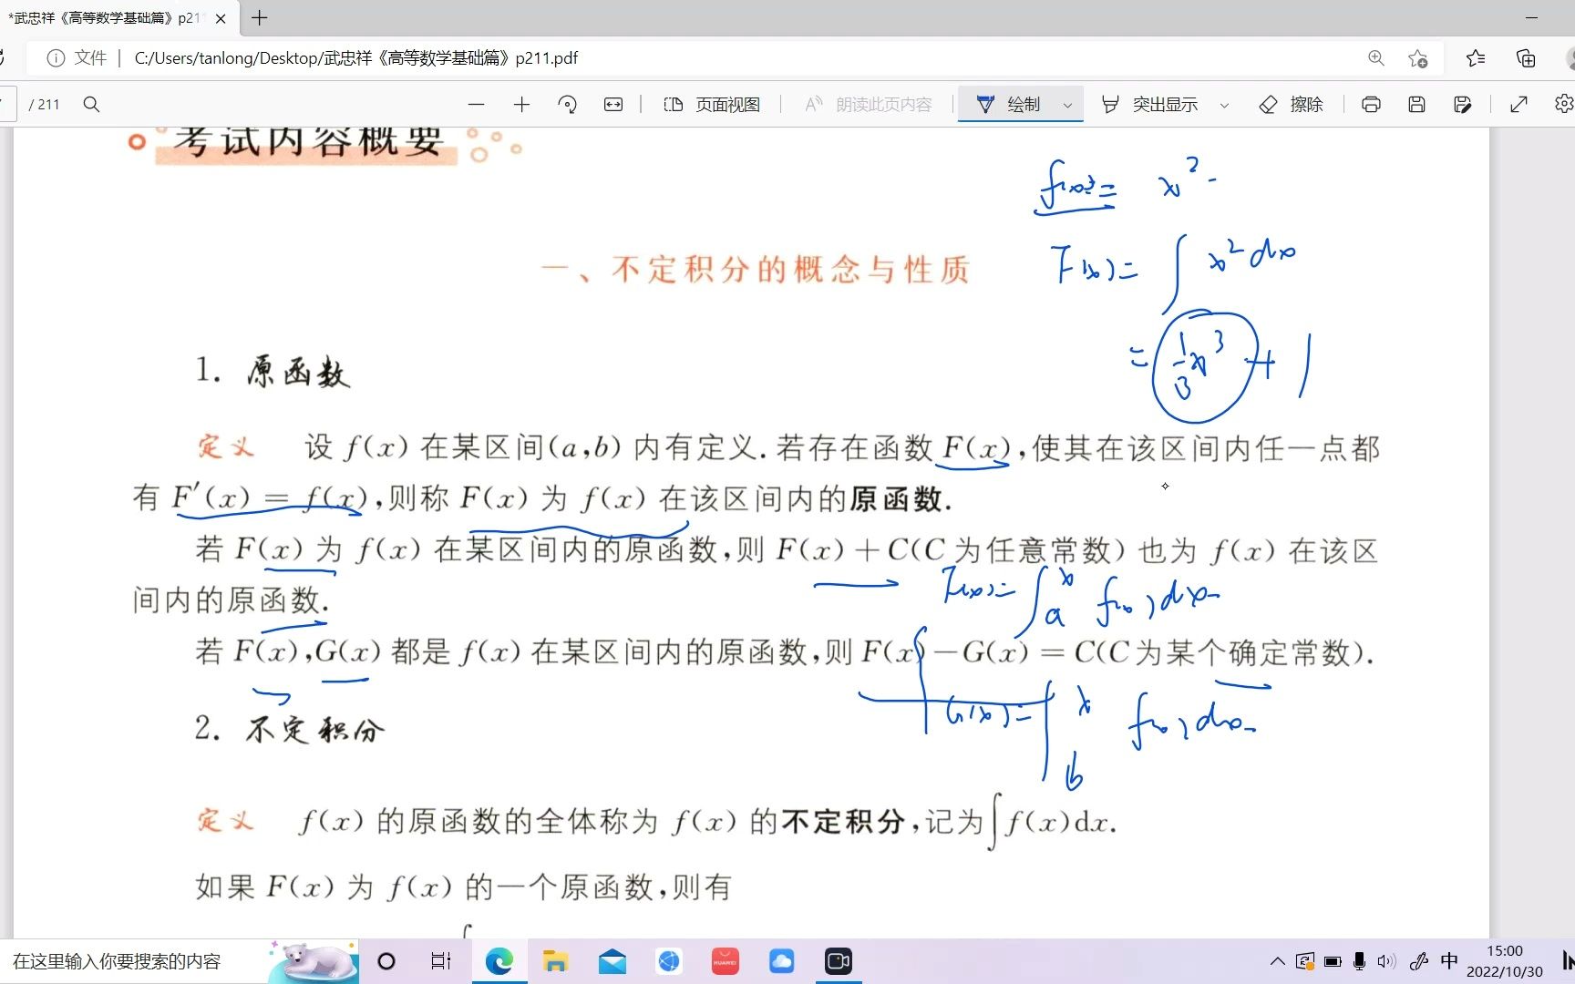Activate the 擦除 eraser tool
Image resolution: width=1575 pixels, height=984 pixels.
[x=1291, y=104]
